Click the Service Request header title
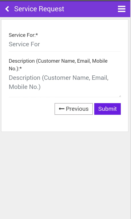The width and height of the screenshot is (131, 219). tap(39, 9)
